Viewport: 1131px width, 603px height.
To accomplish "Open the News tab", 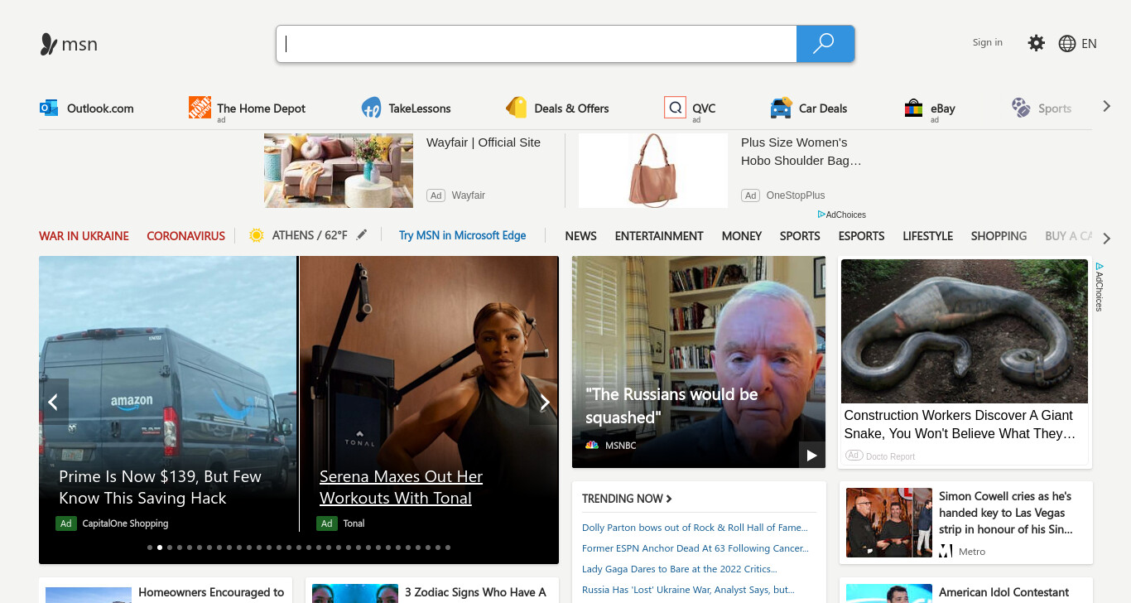I will pyautogui.click(x=580, y=236).
